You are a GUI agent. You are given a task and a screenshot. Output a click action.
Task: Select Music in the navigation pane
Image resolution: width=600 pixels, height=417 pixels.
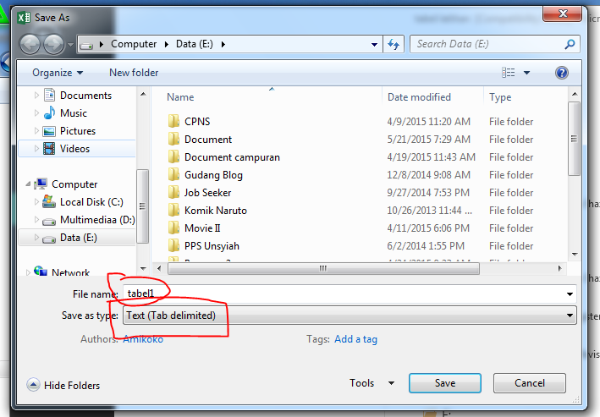[x=74, y=113]
